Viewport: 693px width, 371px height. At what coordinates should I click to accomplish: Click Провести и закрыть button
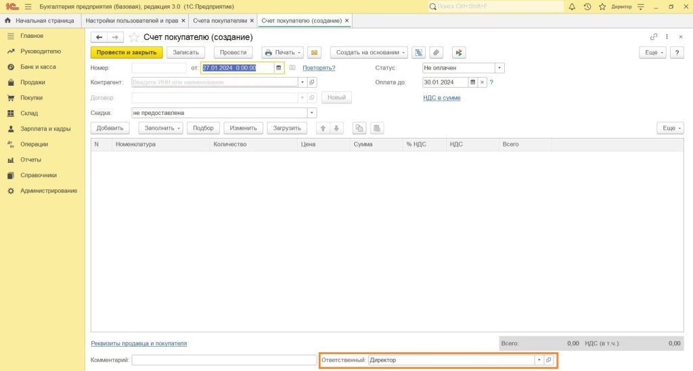[127, 52]
